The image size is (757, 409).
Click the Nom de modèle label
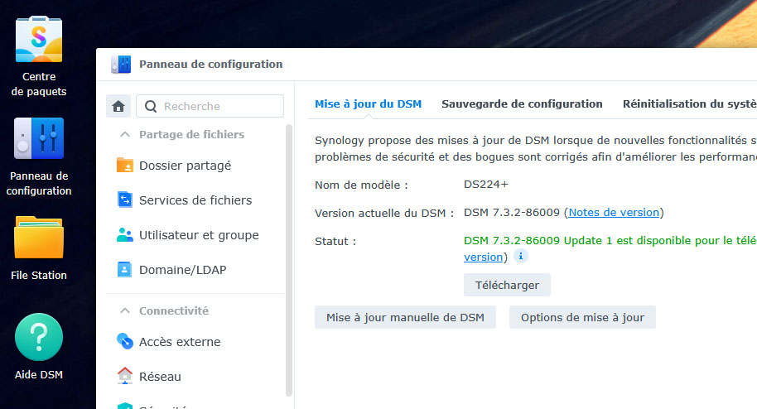click(x=361, y=185)
